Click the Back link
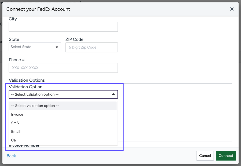 (11, 156)
